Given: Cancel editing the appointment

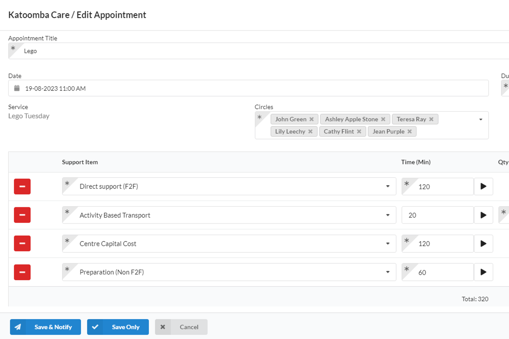Looking at the screenshot, I should tap(181, 327).
